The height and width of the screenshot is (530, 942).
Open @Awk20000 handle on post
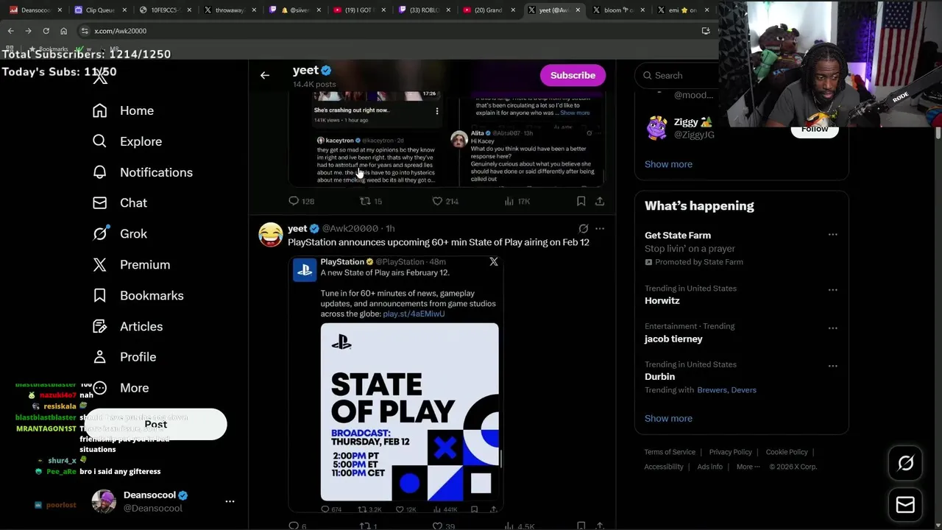click(350, 228)
